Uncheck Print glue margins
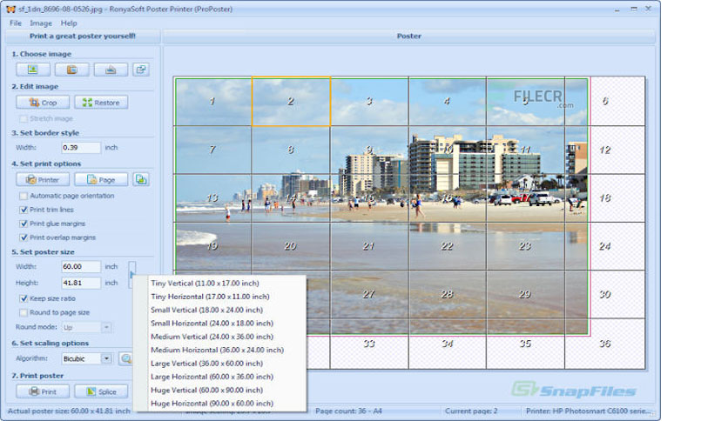The height and width of the screenshot is (421, 728). (24, 224)
